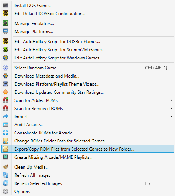This screenshot has width=175, height=196.
Task: Click the gear icon beside Options
Action: [x=6, y=191]
